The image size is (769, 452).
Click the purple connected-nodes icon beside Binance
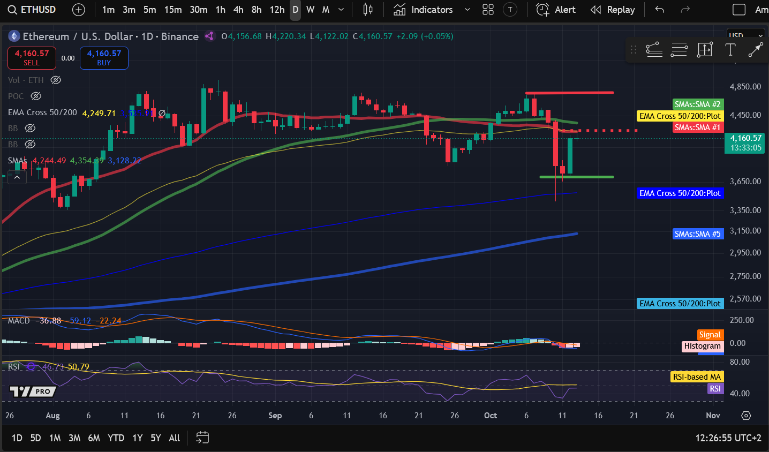209,36
